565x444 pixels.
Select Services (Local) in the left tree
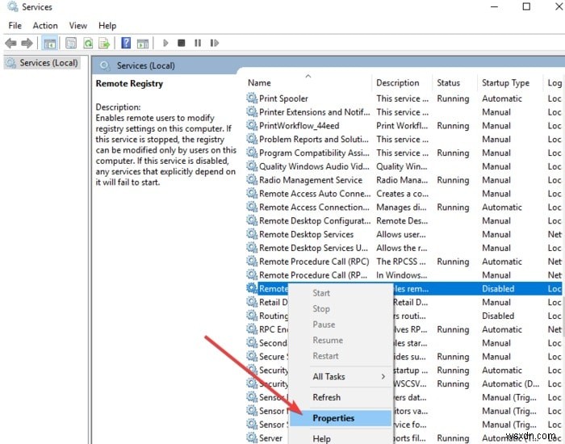pos(48,62)
